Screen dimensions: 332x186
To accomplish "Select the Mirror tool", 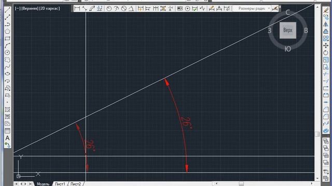I will [326, 24].
